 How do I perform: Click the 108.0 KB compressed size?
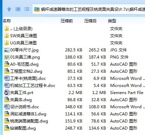[97, 107]
